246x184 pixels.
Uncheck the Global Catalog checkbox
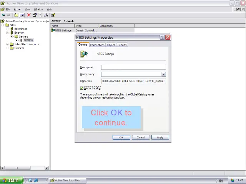click(82, 88)
